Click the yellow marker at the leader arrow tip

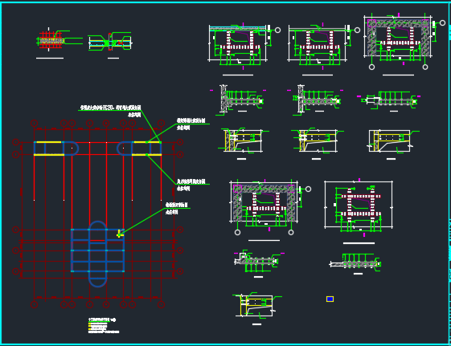tap(120, 234)
